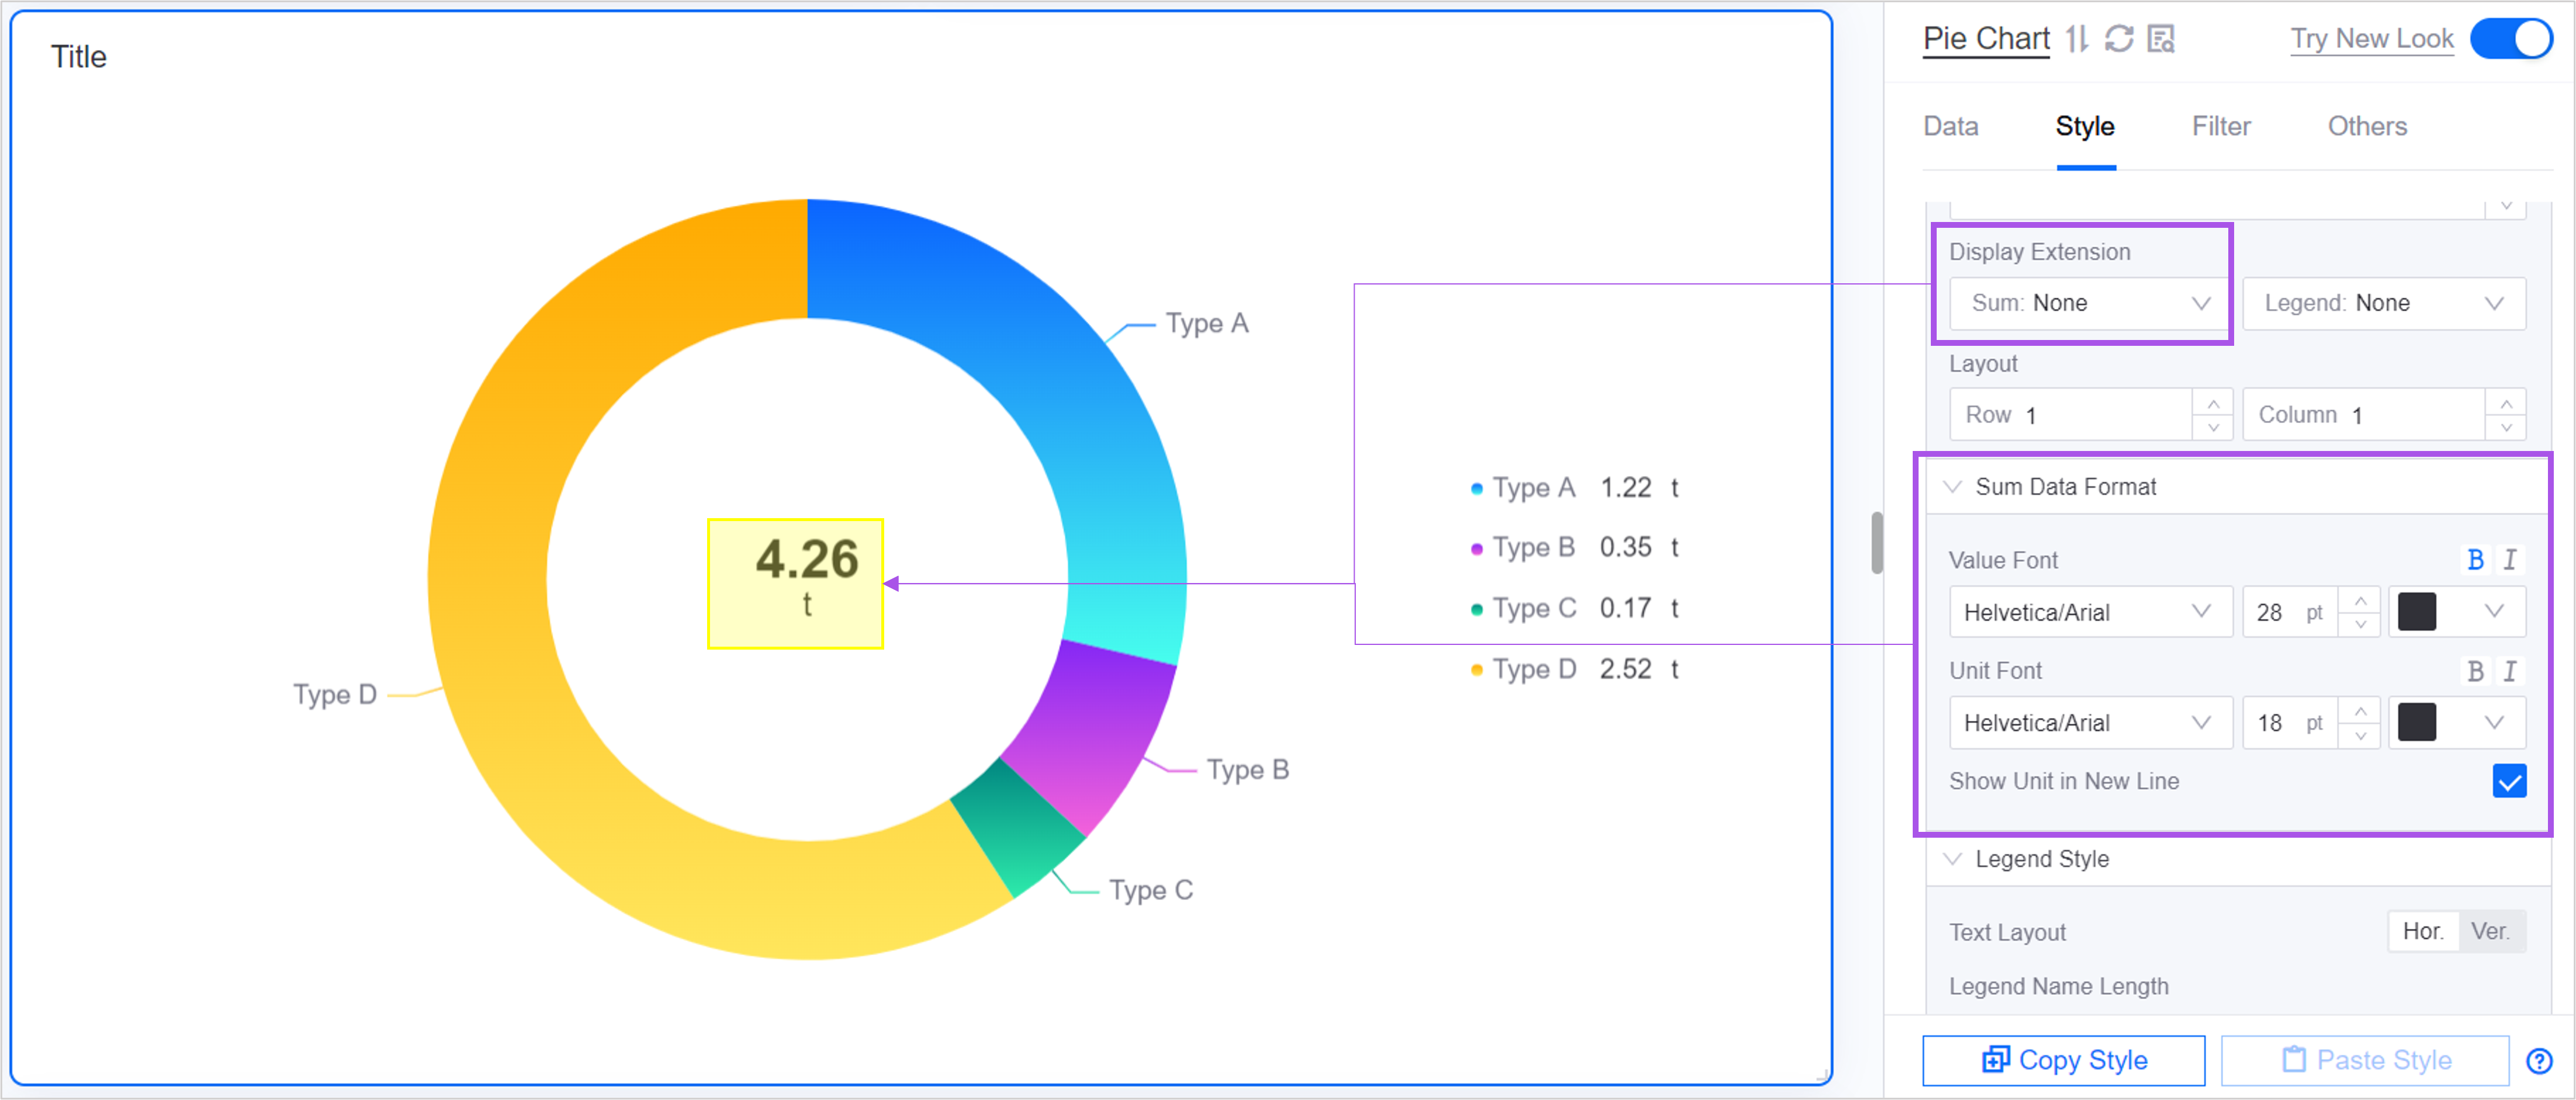
Task: Click the Try New Look link
Action: (2371, 39)
